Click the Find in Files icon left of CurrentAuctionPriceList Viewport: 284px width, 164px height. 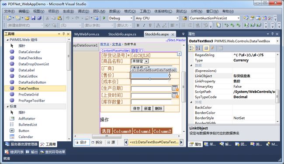coord(185,18)
